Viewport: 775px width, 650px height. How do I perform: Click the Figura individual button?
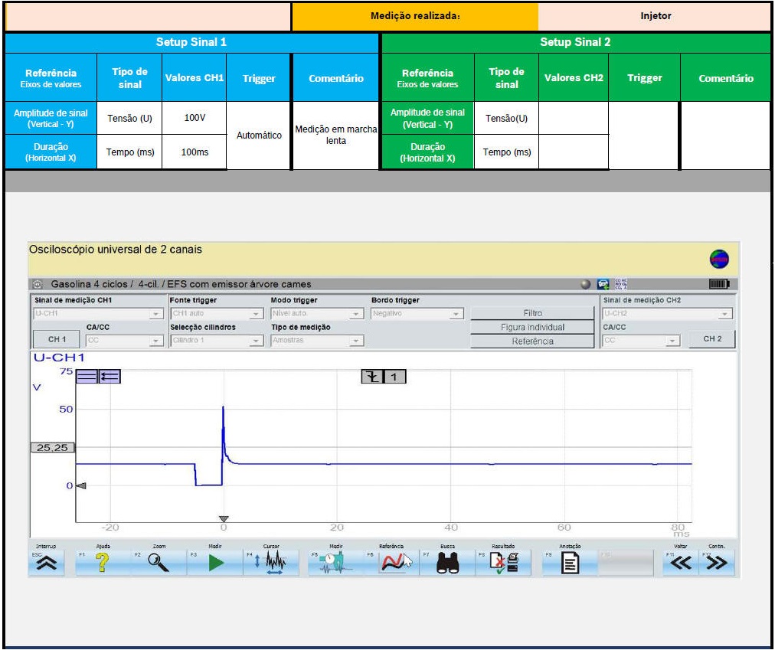click(532, 327)
